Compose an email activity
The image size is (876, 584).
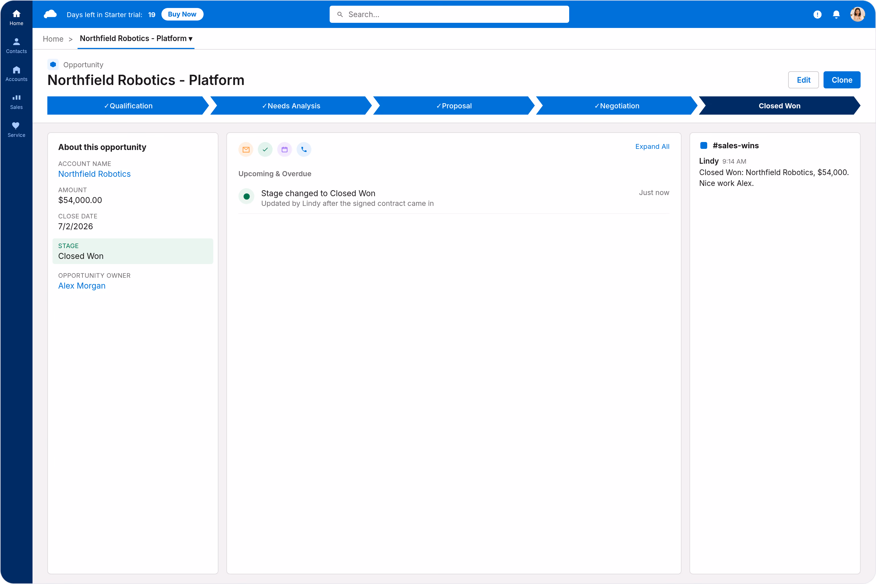point(246,149)
